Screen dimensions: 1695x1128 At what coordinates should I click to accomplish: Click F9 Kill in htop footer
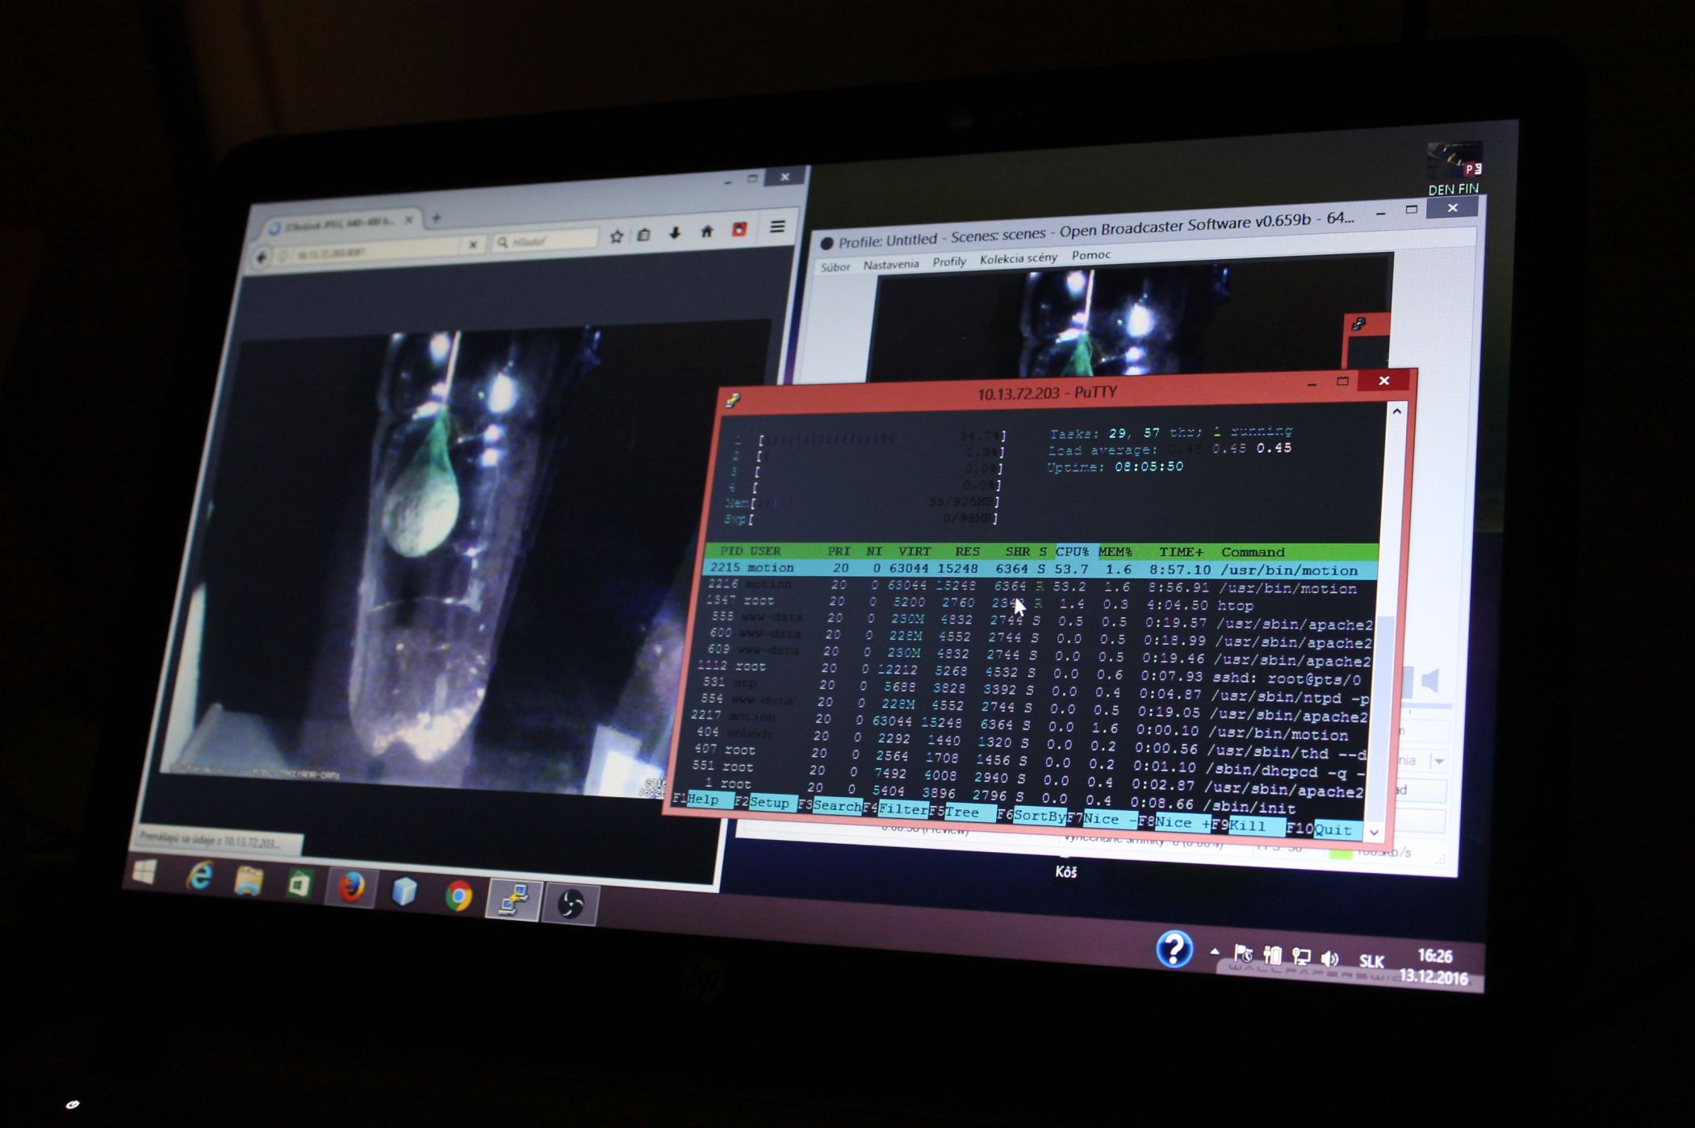point(1248,826)
